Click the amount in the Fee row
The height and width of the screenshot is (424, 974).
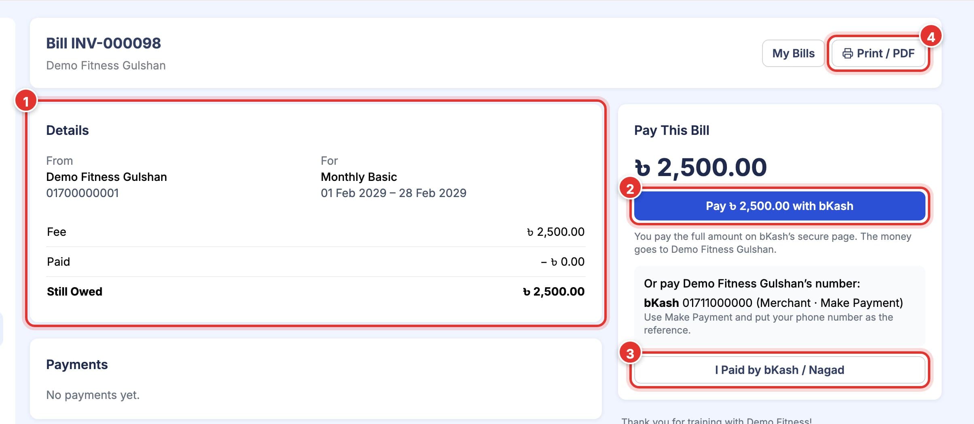pyautogui.click(x=556, y=232)
